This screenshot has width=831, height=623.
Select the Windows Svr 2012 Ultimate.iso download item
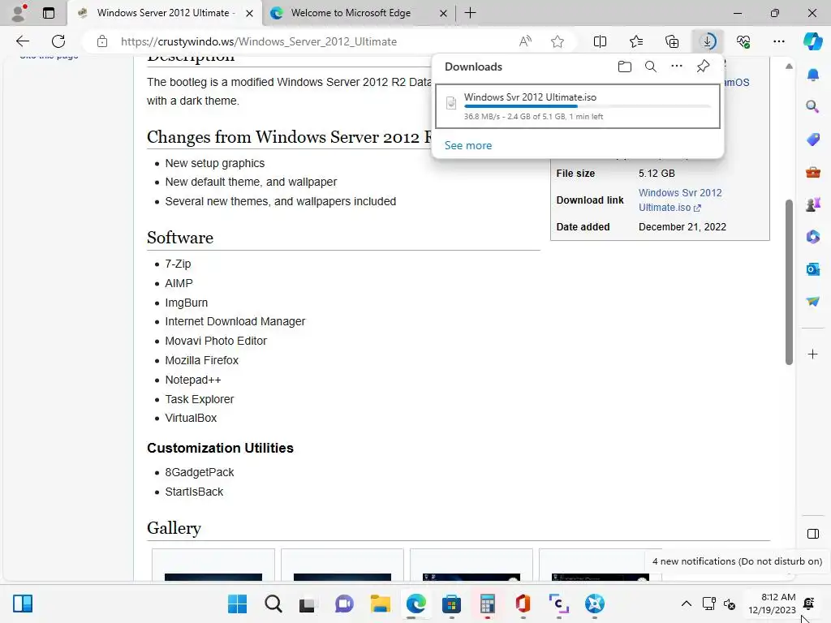click(578, 106)
